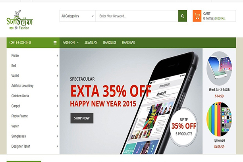Select the Designer Tshirt category
The image size is (243, 162).
pos(21,147)
